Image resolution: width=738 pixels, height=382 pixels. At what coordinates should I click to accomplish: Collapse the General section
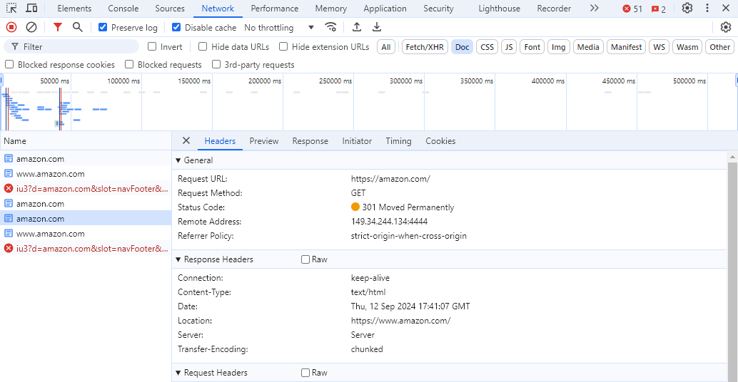pyautogui.click(x=178, y=160)
